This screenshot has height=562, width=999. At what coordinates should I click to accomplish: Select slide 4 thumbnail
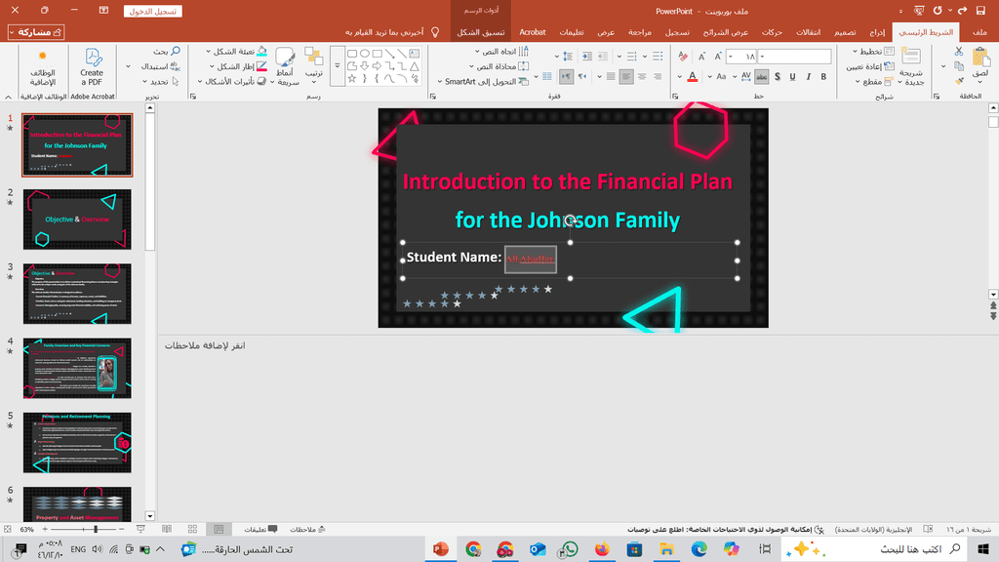pyautogui.click(x=77, y=368)
